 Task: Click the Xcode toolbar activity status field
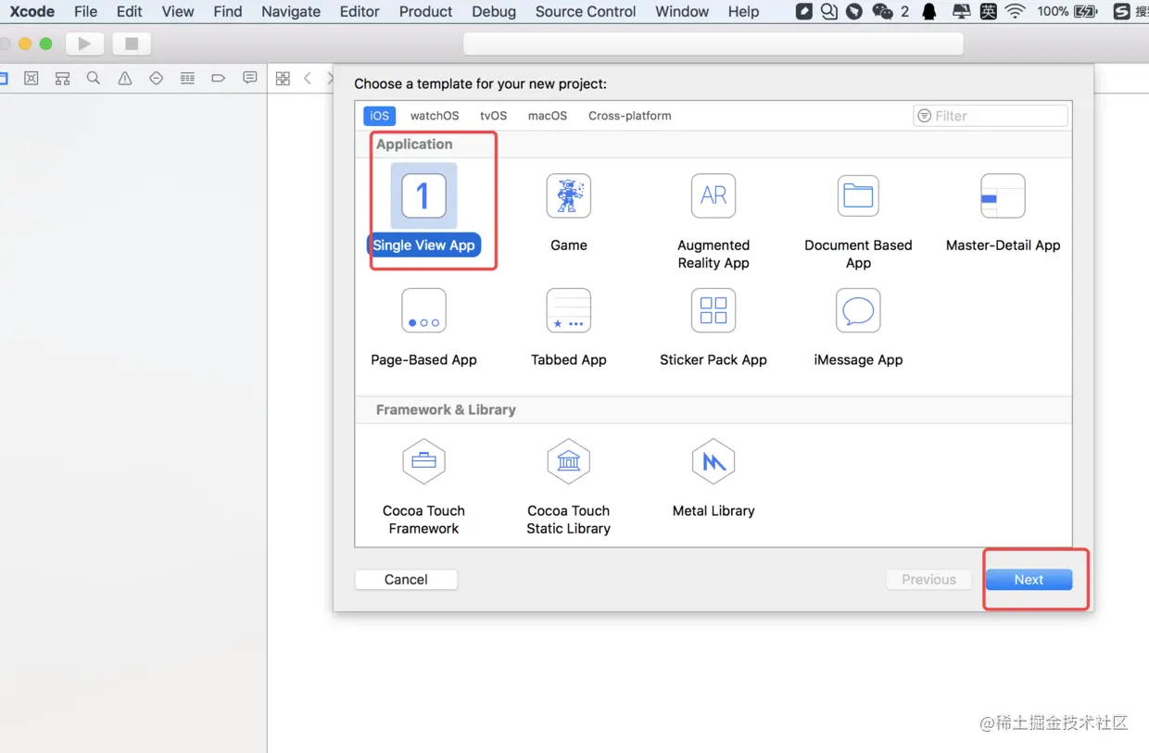(713, 44)
